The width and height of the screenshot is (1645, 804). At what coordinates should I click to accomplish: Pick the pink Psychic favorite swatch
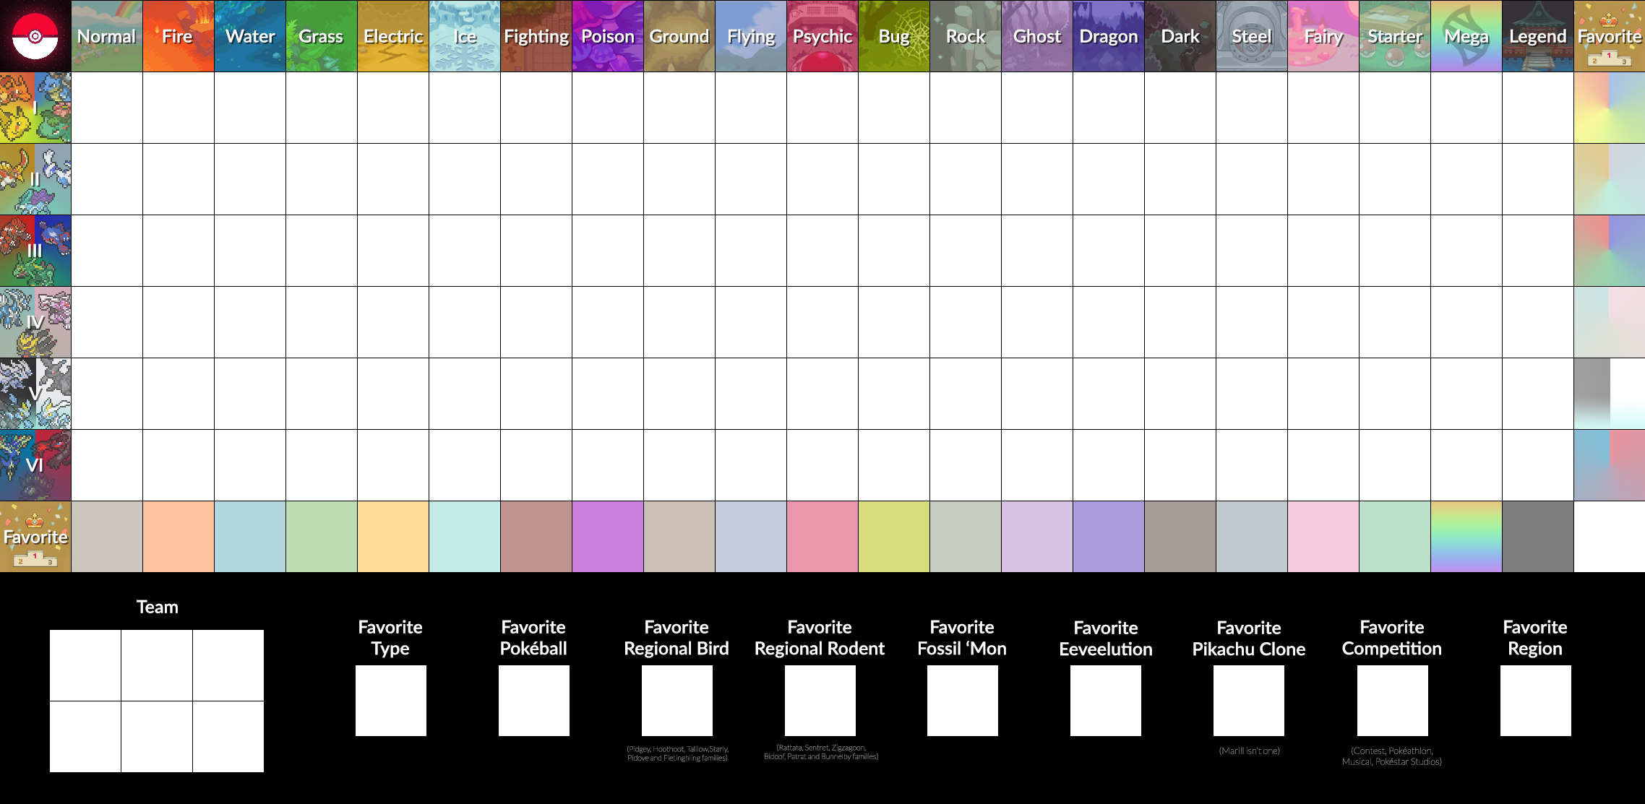click(822, 537)
